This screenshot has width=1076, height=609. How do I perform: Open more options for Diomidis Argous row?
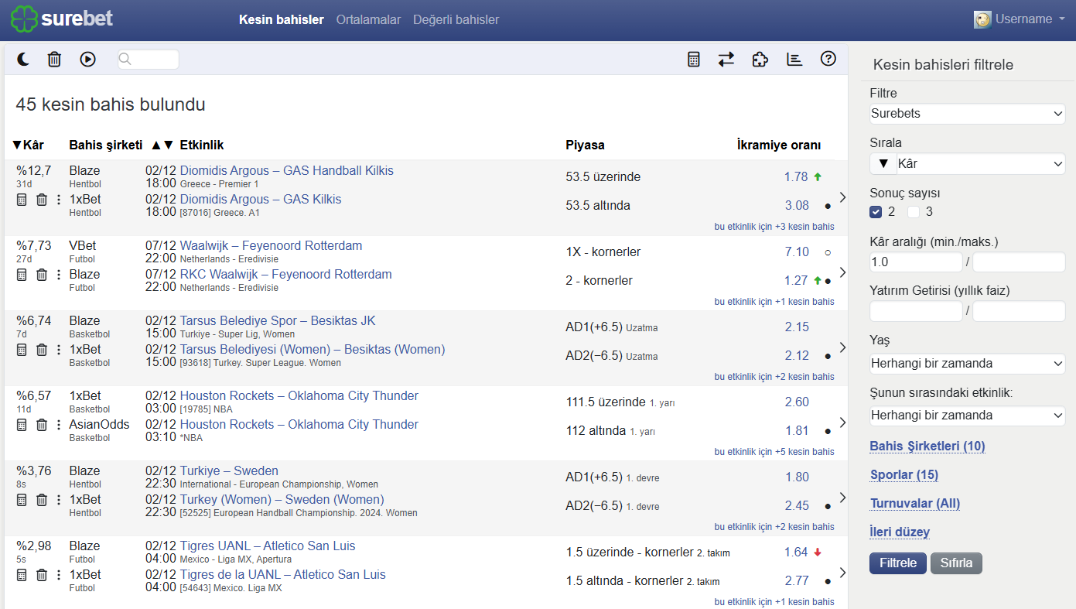(59, 200)
